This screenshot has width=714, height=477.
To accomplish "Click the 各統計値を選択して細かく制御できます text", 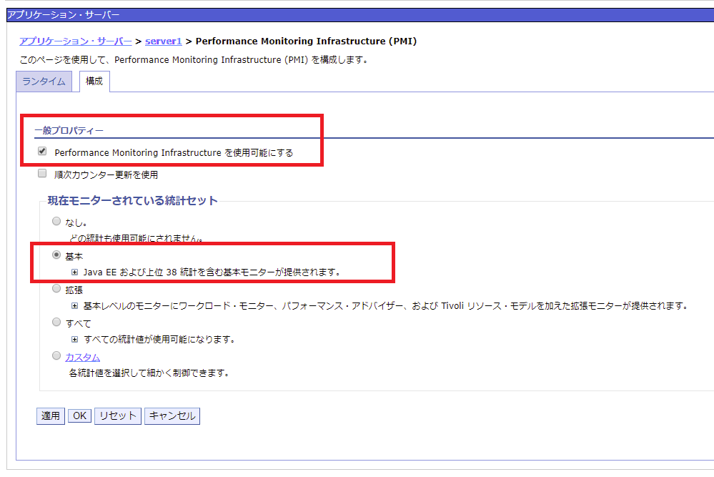I will tap(149, 373).
